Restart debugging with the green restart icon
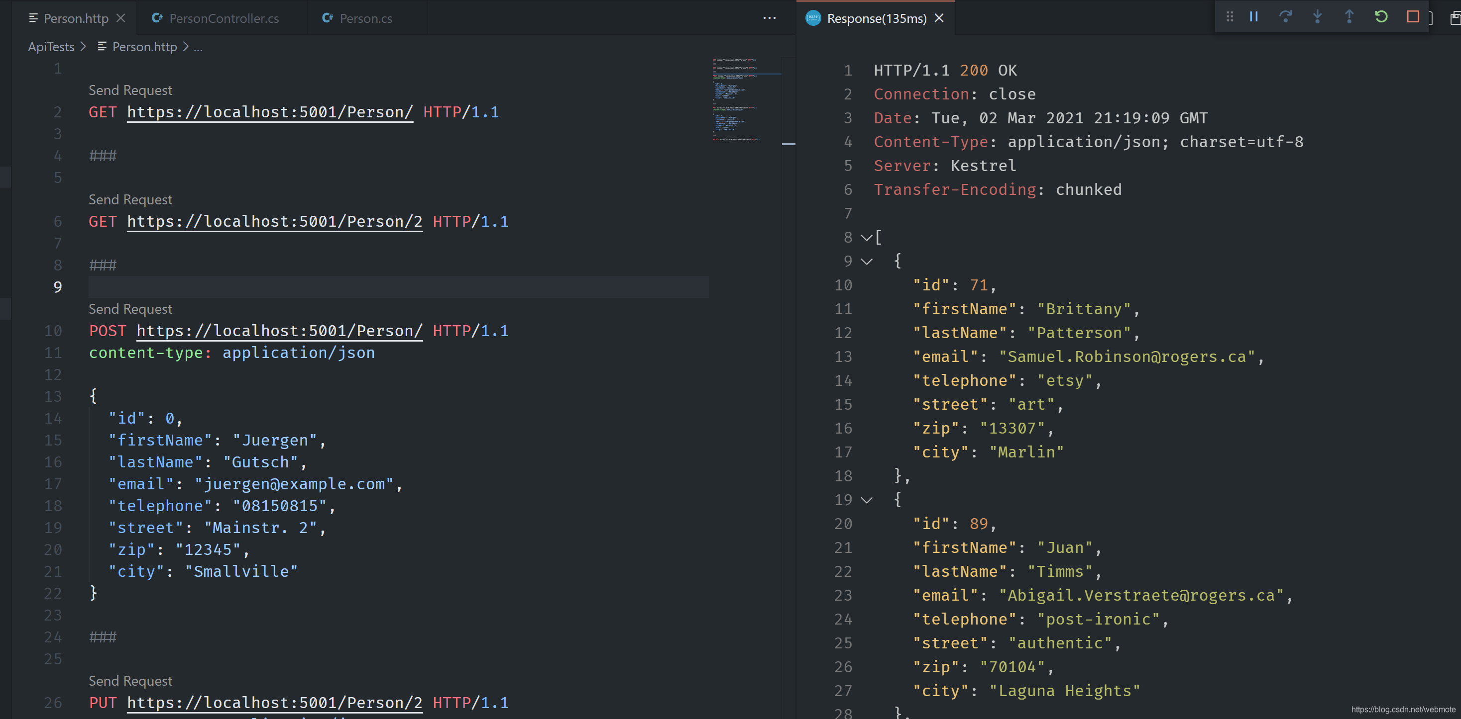 (1380, 17)
